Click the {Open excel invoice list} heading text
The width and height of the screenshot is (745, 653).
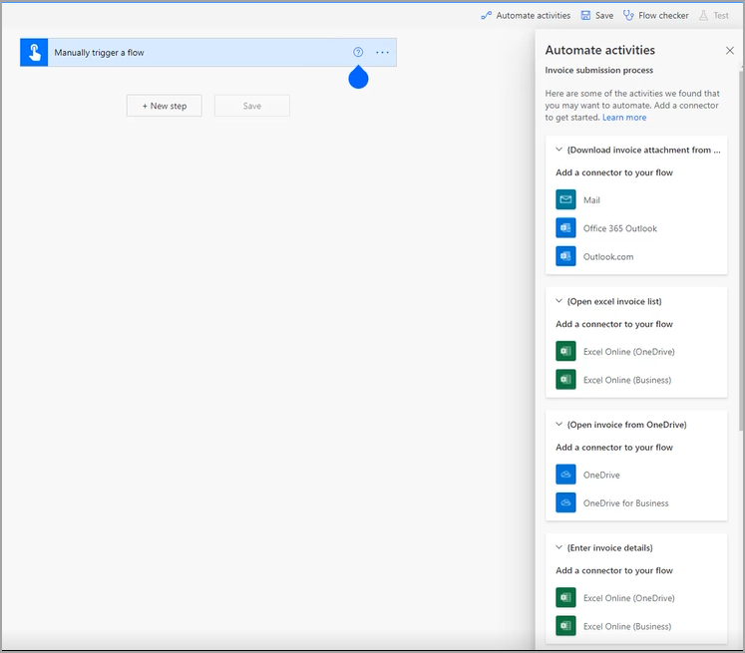coord(614,301)
